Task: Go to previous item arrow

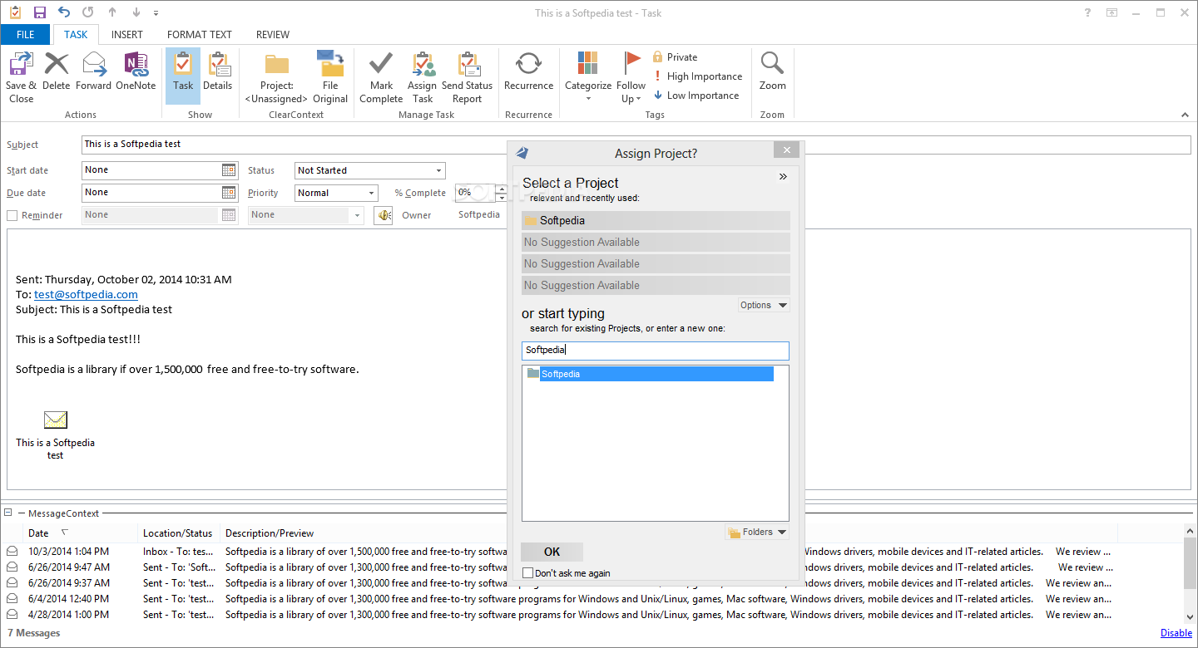Action: tap(113, 12)
